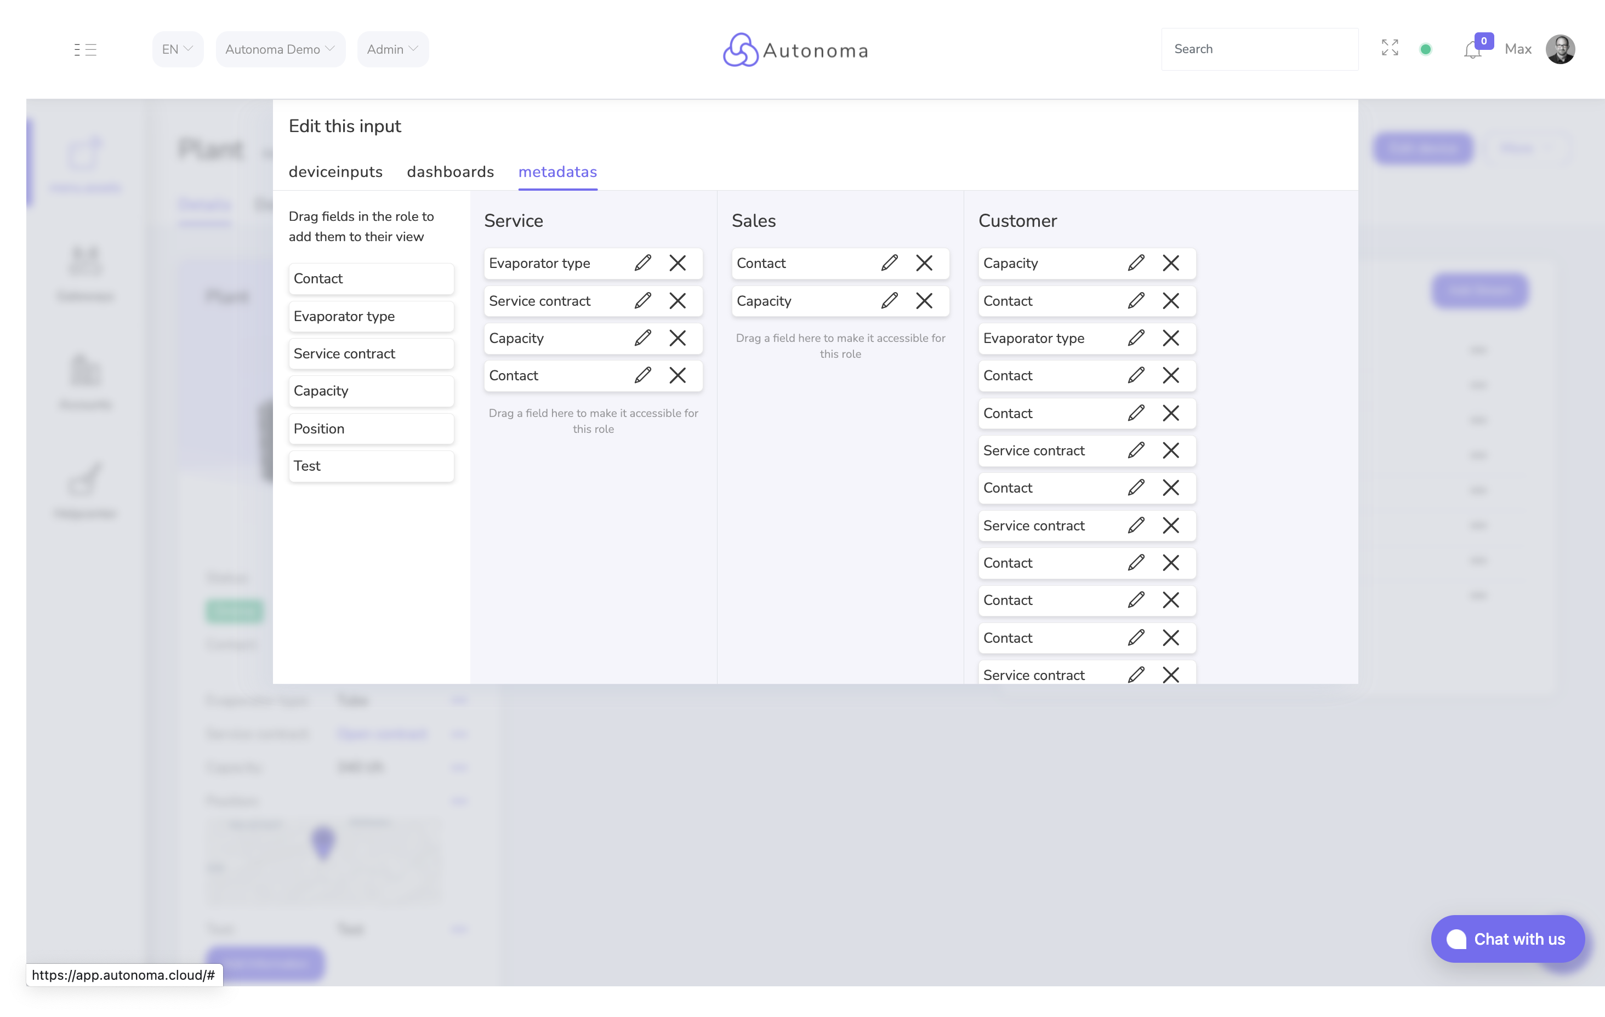Click the fullscreen expand icon

(1390, 48)
